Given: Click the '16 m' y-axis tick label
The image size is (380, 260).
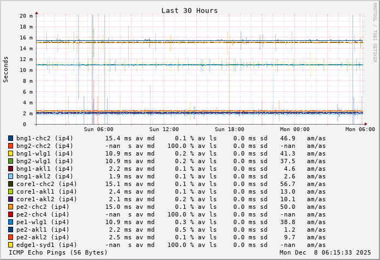Looking at the screenshot, I should (26, 38).
